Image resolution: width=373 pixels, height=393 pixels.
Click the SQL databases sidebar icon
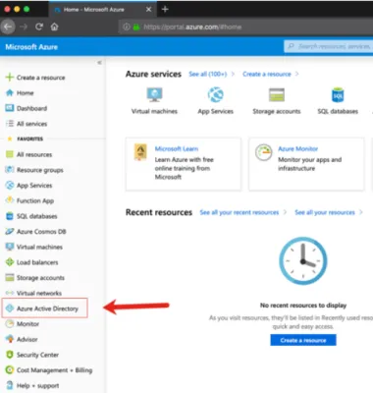[10, 216]
